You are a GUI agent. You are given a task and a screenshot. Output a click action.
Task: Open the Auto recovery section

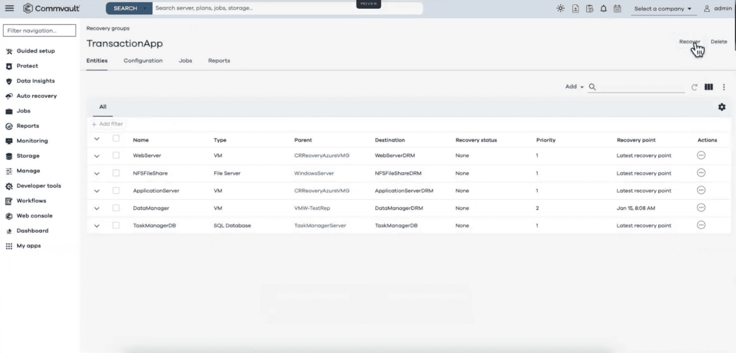(x=36, y=96)
